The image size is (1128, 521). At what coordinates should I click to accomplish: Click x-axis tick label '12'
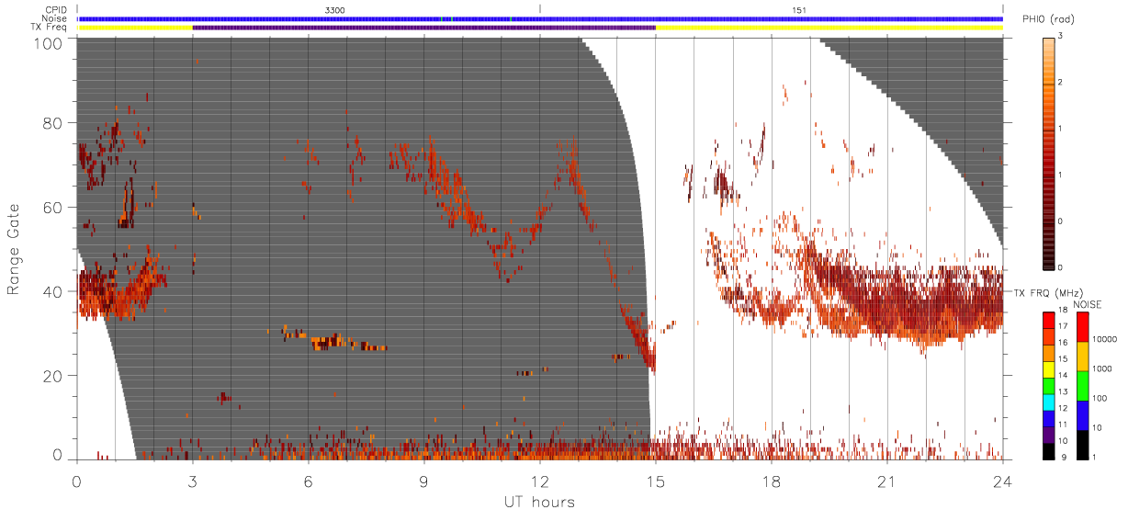(539, 481)
